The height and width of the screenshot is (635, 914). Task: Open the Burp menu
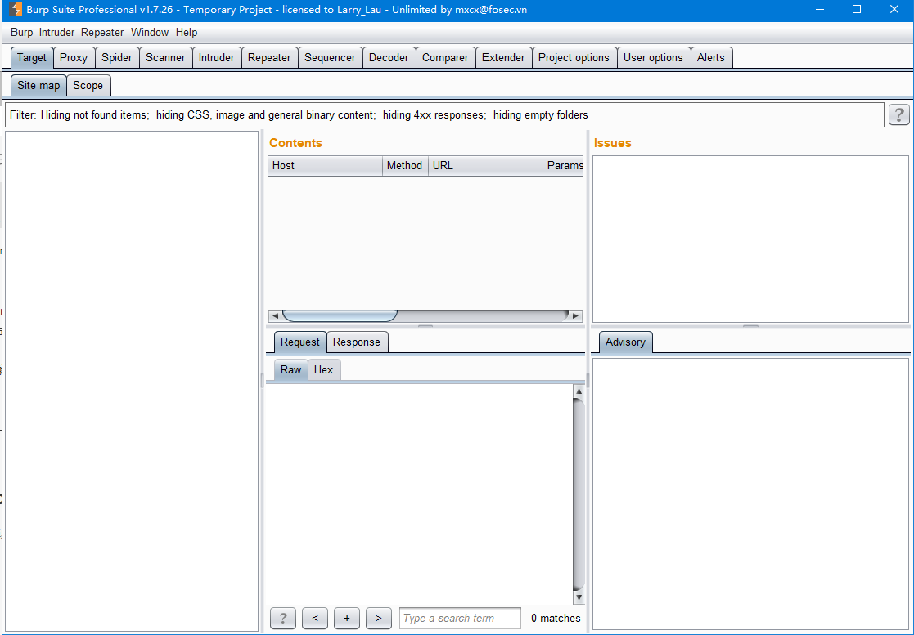21,33
